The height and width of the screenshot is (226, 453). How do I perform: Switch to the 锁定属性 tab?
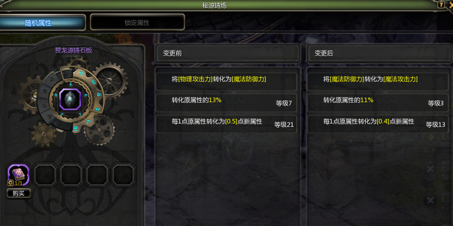137,23
